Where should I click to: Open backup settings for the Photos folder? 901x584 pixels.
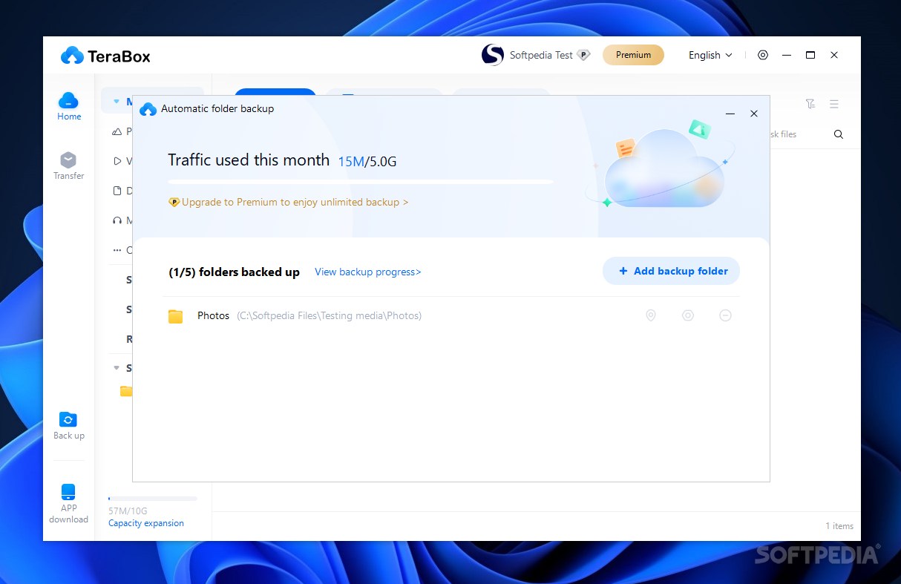pos(688,315)
